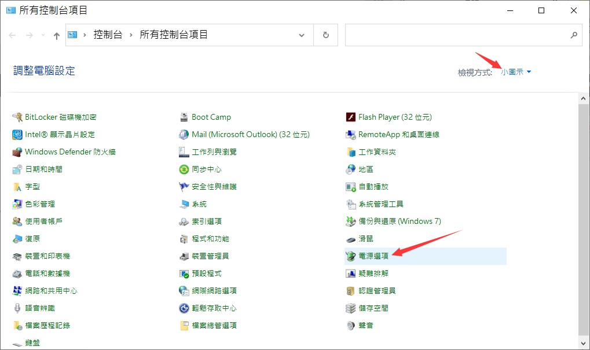Open the 電源選項 battery icon
This screenshot has width=590, height=350.
tap(351, 256)
